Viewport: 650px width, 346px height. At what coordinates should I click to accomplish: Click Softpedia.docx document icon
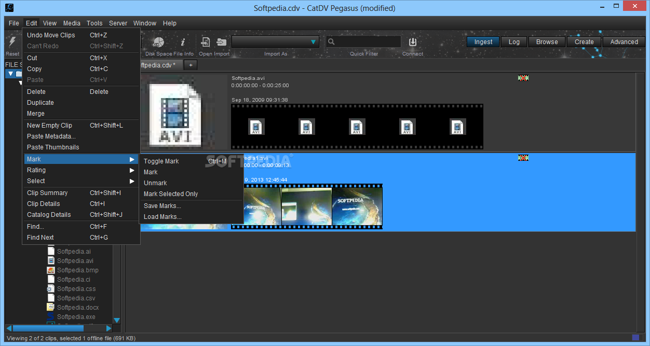click(x=51, y=307)
